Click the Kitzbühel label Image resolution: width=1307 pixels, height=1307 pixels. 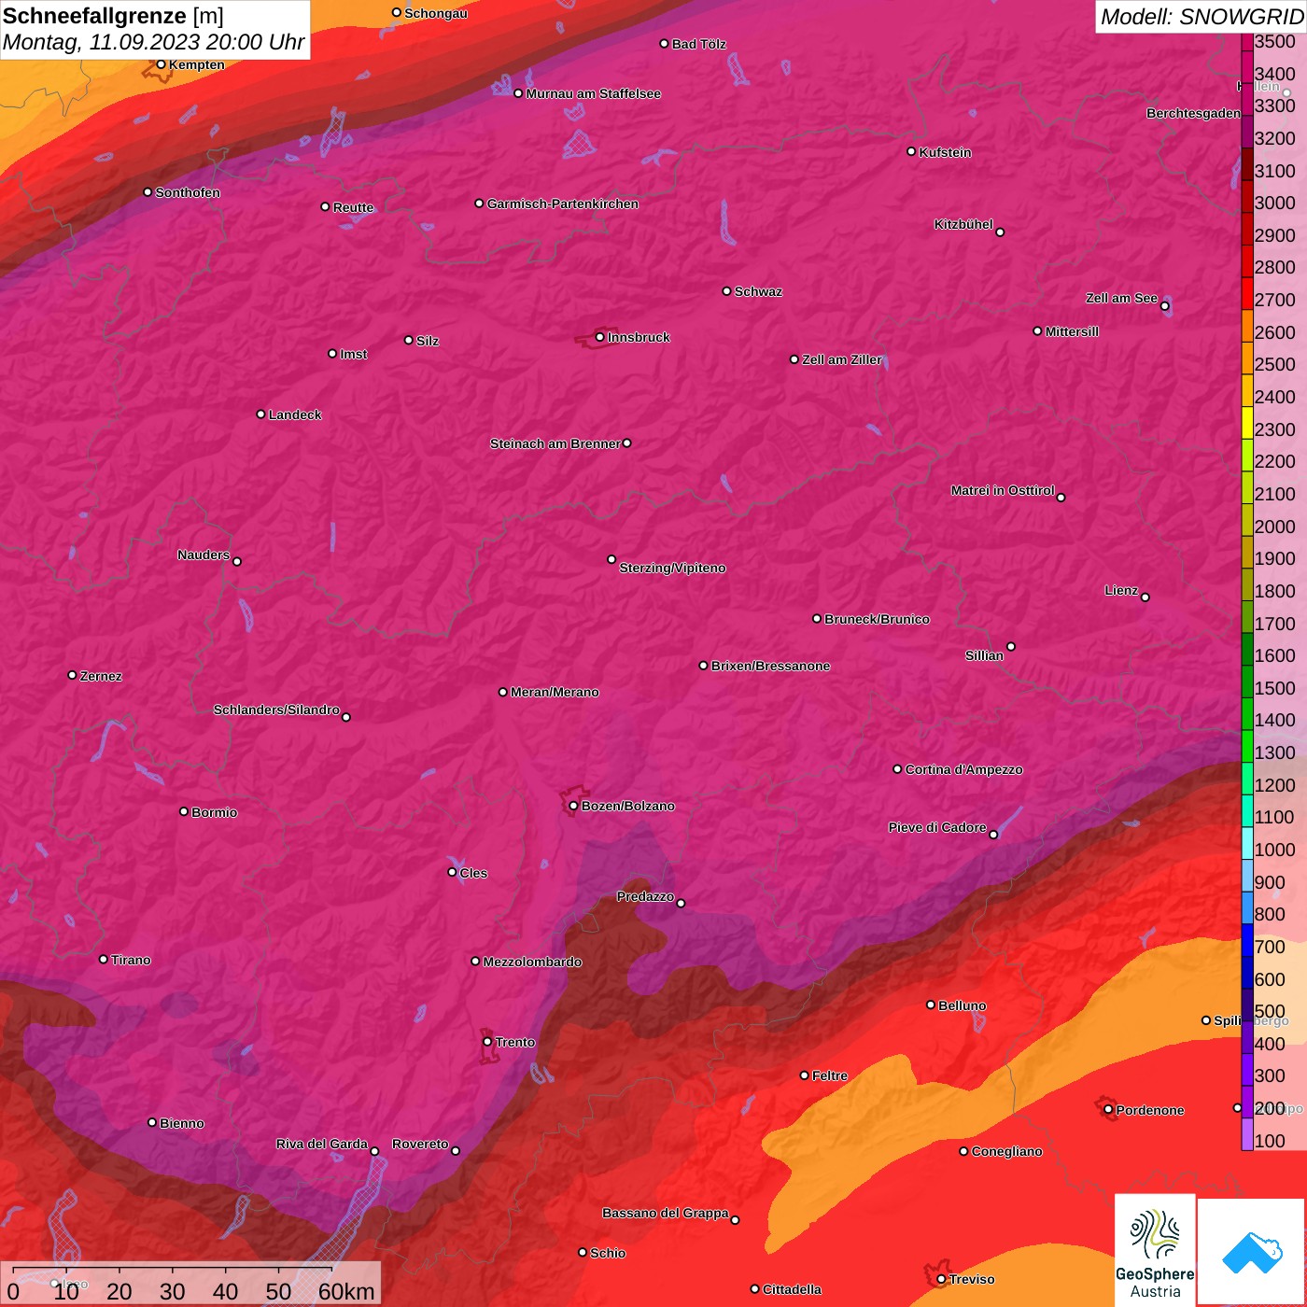point(963,224)
